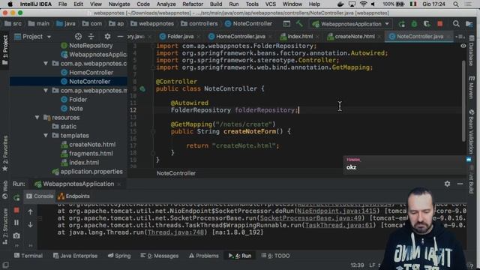Open Run panel settings gear
Viewport: 480px width, 270px height.
click(447, 184)
